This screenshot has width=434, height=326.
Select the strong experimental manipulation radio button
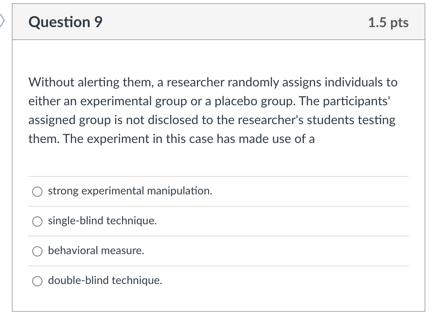[37, 191]
